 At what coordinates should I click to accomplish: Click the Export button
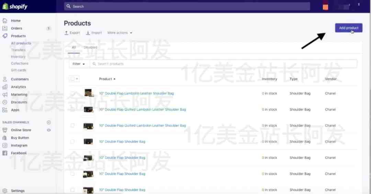tap(72, 33)
